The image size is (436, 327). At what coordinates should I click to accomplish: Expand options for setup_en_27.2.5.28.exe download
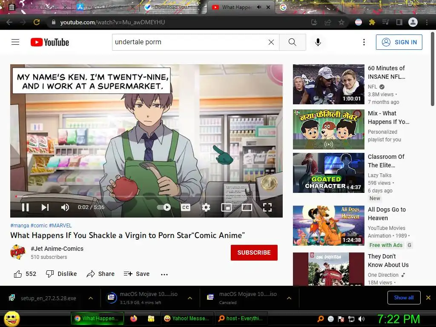pyautogui.click(x=91, y=298)
